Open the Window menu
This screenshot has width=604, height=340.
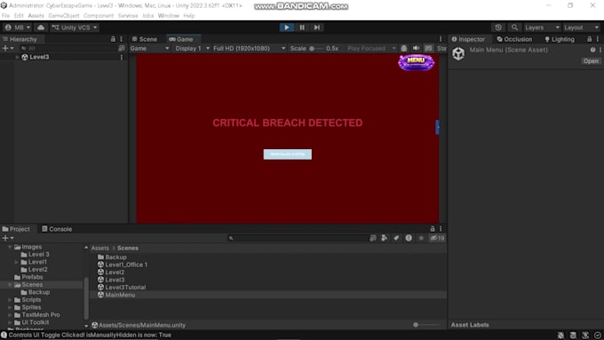click(x=169, y=15)
